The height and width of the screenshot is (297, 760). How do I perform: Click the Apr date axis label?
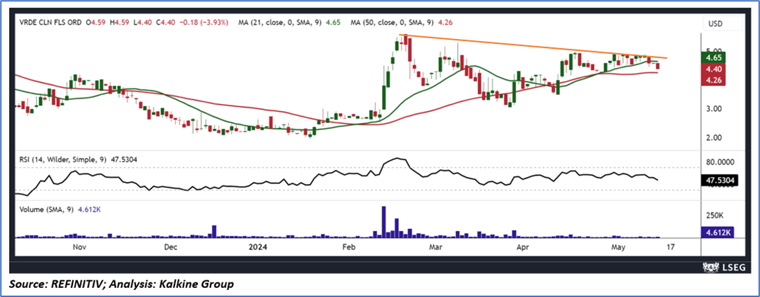pos(522,247)
